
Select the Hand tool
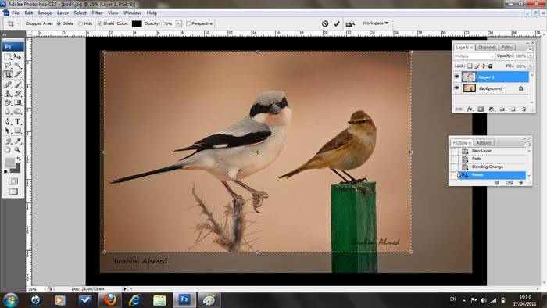point(8,150)
